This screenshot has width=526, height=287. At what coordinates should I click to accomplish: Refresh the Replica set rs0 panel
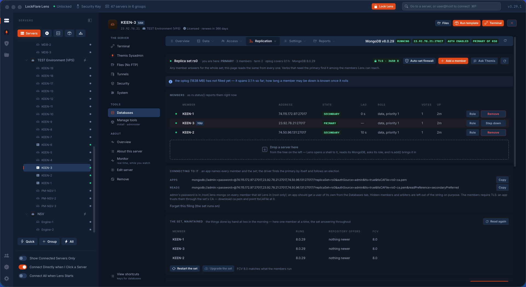coord(505,61)
